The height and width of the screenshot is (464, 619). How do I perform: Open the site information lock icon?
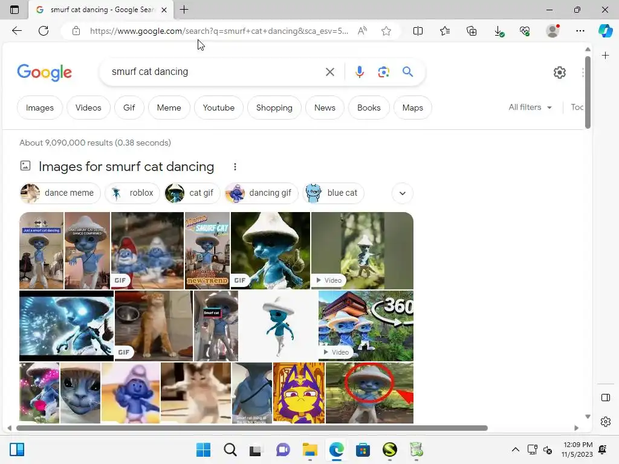tap(76, 31)
